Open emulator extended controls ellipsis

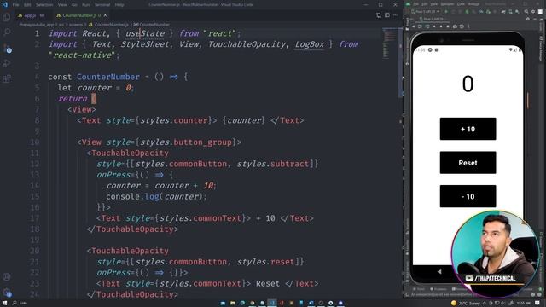(x=468, y=26)
